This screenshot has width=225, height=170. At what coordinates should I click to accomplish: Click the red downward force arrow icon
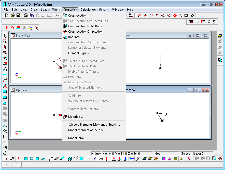(7, 28)
